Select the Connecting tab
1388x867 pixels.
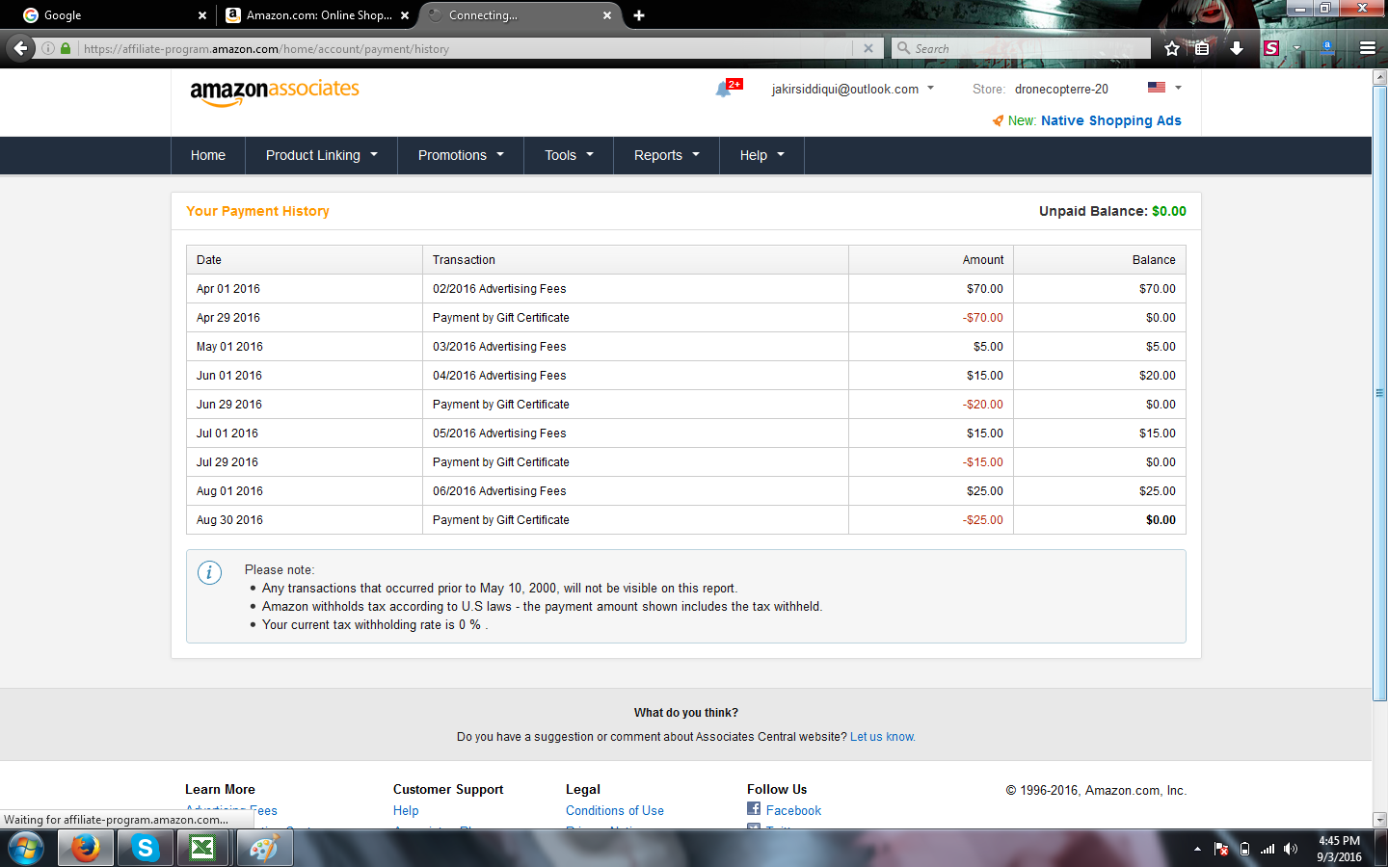coord(520,15)
